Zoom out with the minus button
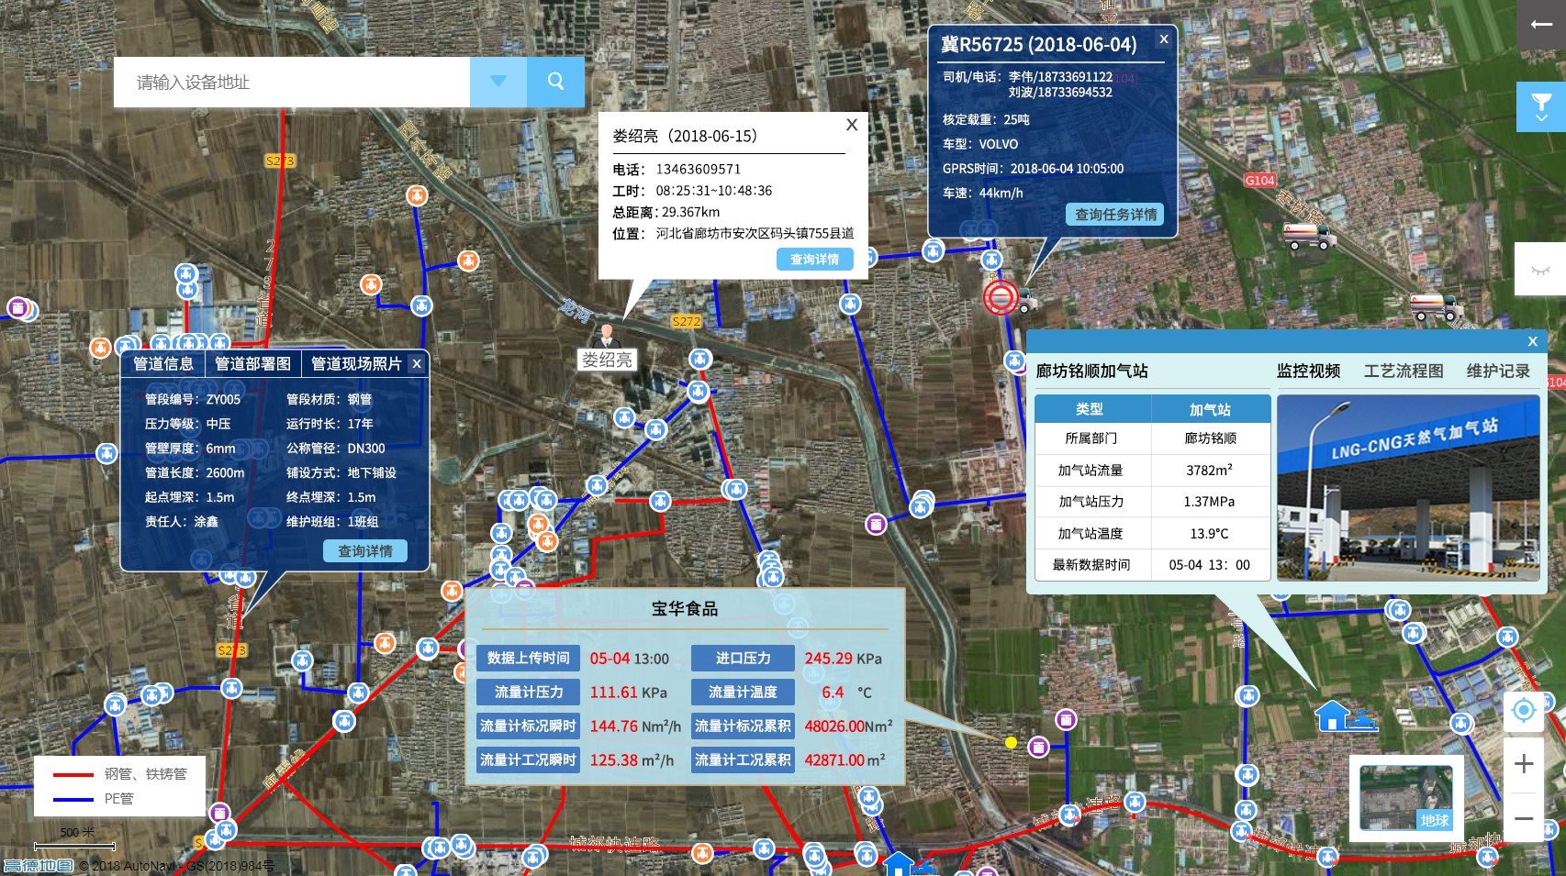This screenshot has width=1566, height=876. pyautogui.click(x=1524, y=818)
